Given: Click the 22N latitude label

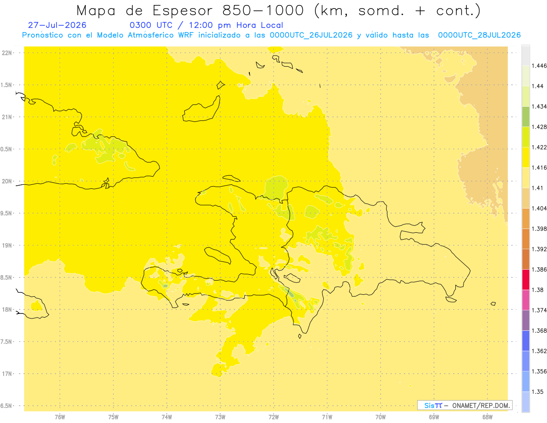Looking at the screenshot, I should (6, 53).
